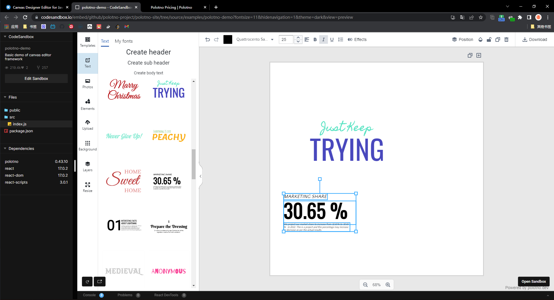Image resolution: width=554 pixels, height=300 pixels.
Task: Click the Download button
Action: click(x=535, y=39)
